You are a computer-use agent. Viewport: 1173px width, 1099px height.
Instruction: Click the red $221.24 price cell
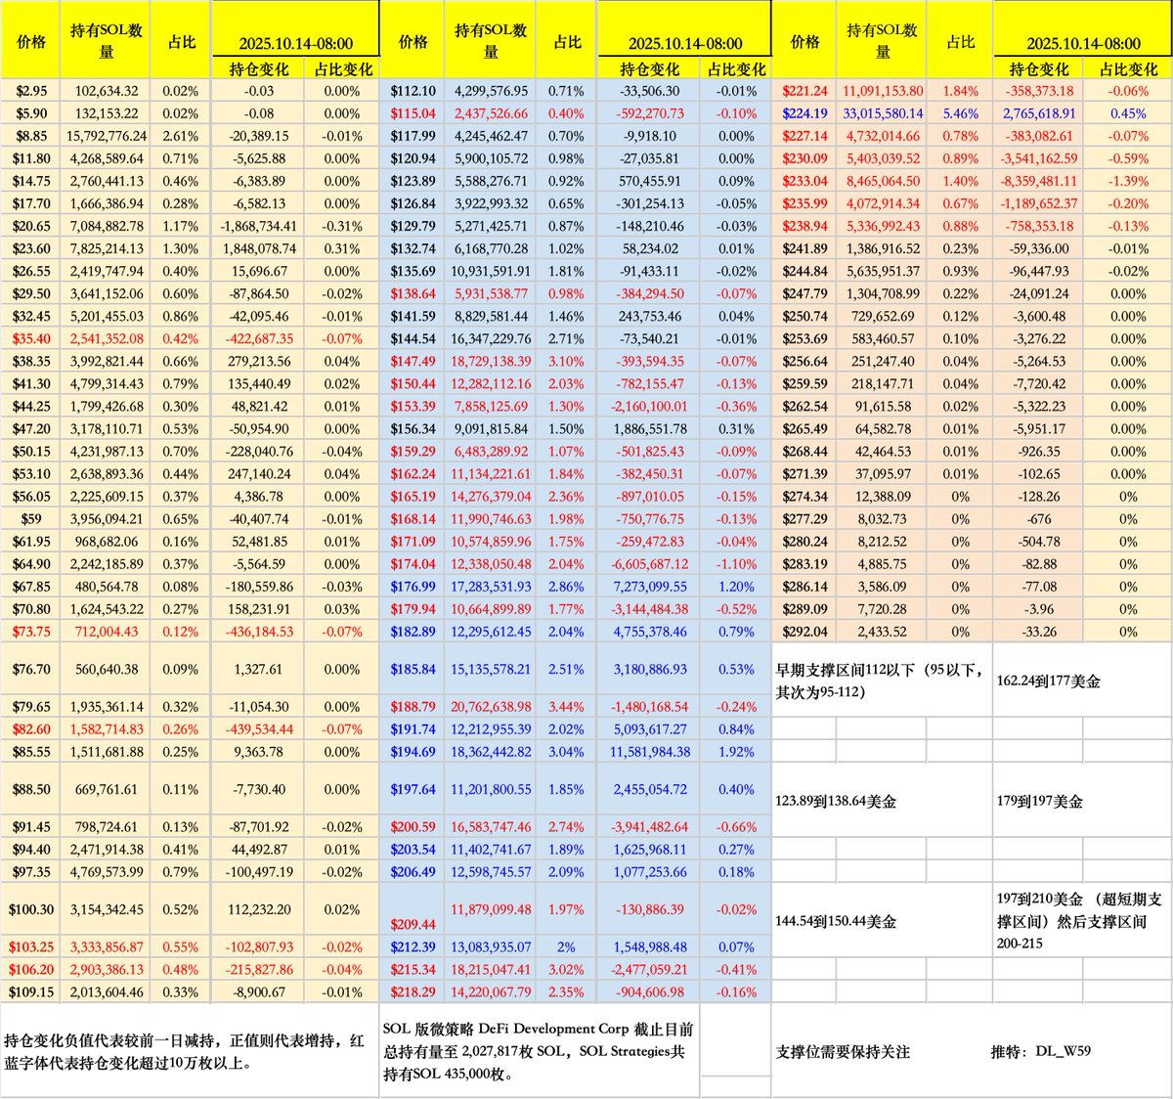click(x=804, y=91)
